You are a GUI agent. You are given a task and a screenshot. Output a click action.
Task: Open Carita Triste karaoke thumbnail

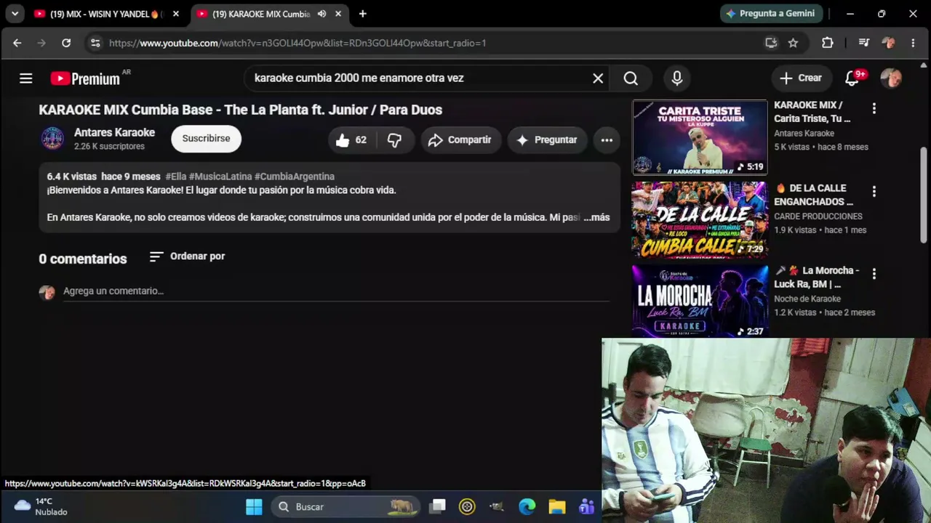tap(700, 137)
